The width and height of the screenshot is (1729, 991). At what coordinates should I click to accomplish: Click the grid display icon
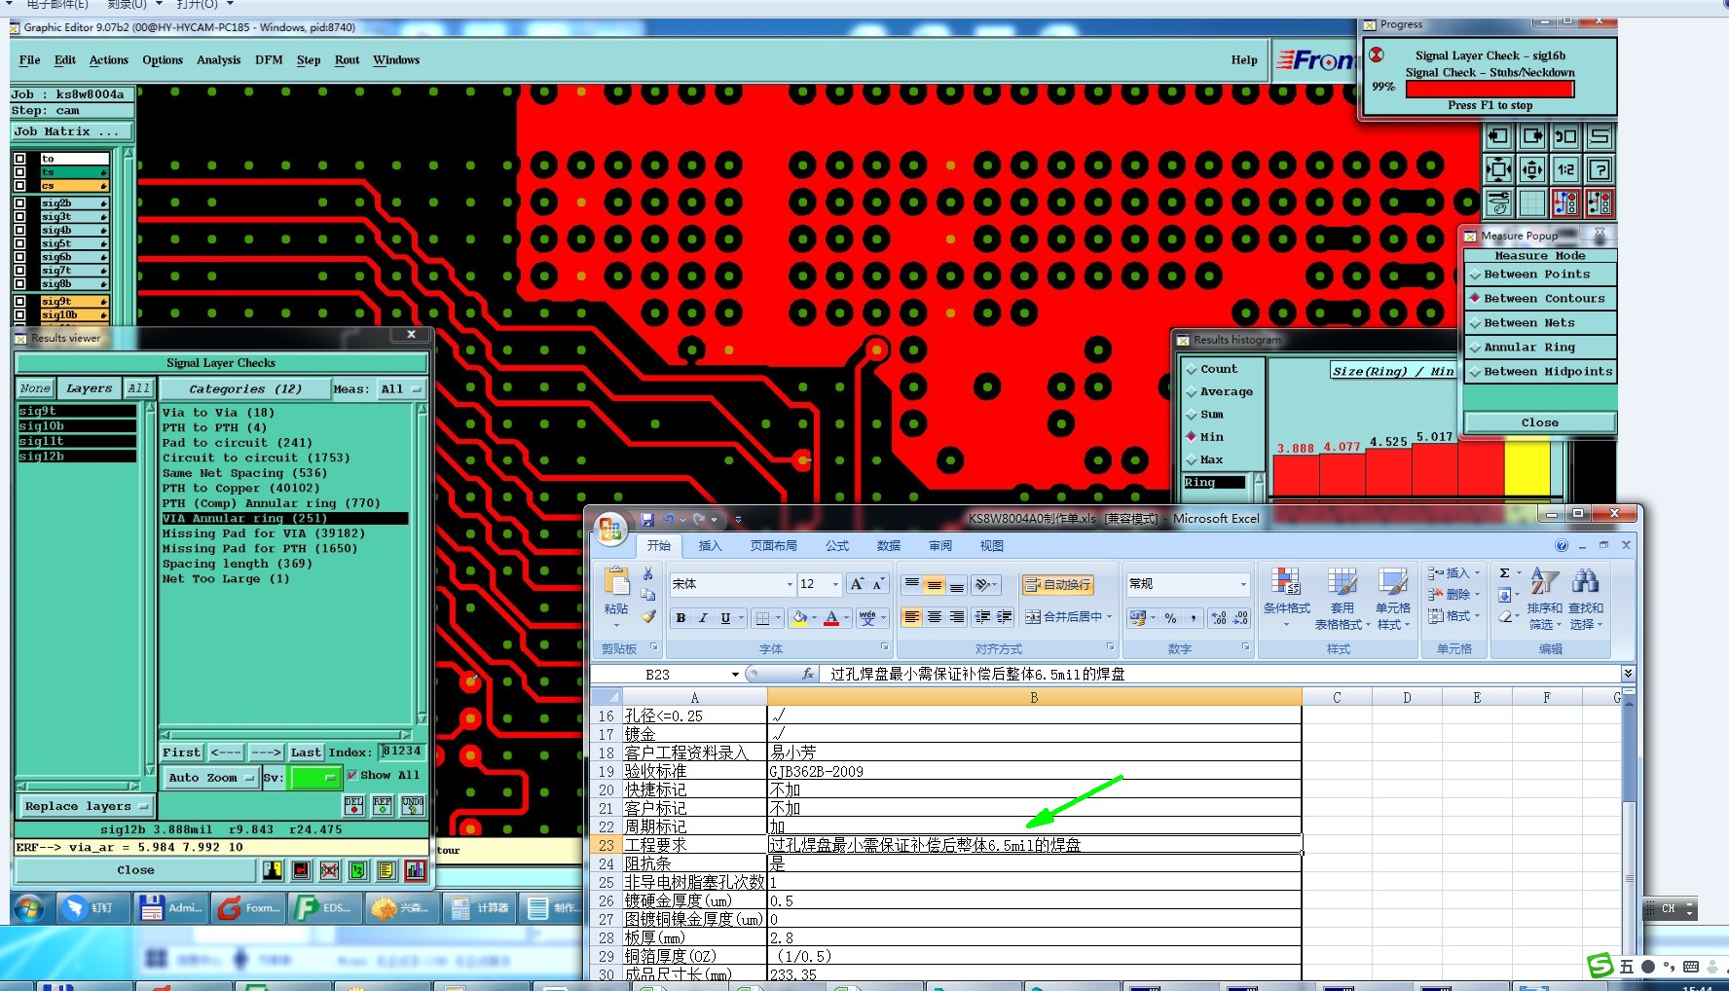click(x=1532, y=203)
